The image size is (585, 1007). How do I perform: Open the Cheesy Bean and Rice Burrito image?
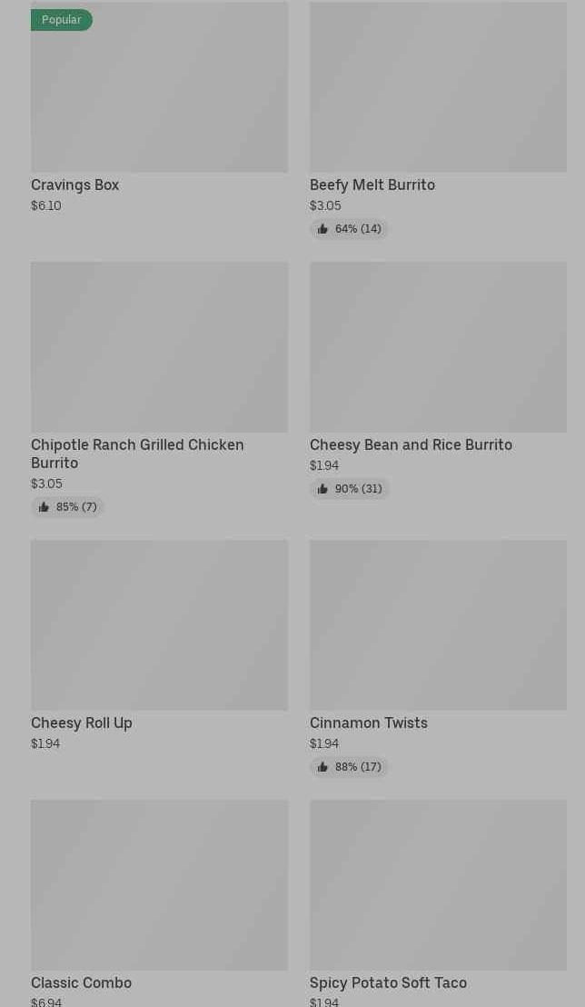coord(438,347)
